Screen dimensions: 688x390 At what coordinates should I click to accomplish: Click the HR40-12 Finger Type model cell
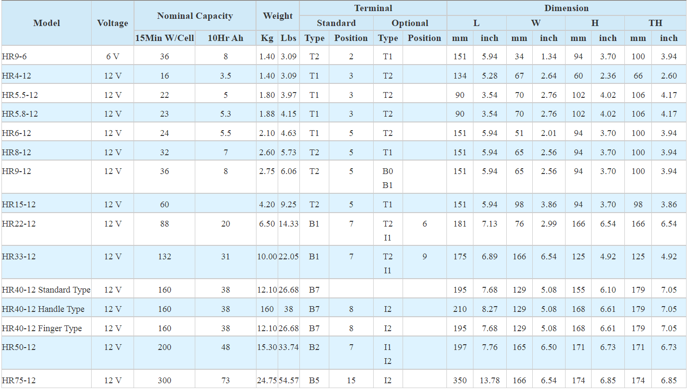point(42,328)
